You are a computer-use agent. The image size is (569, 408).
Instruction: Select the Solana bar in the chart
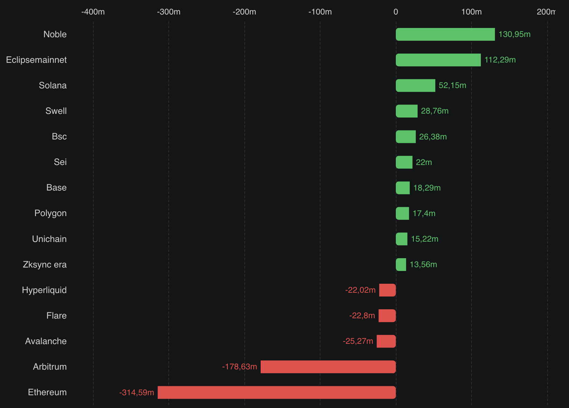coord(415,86)
